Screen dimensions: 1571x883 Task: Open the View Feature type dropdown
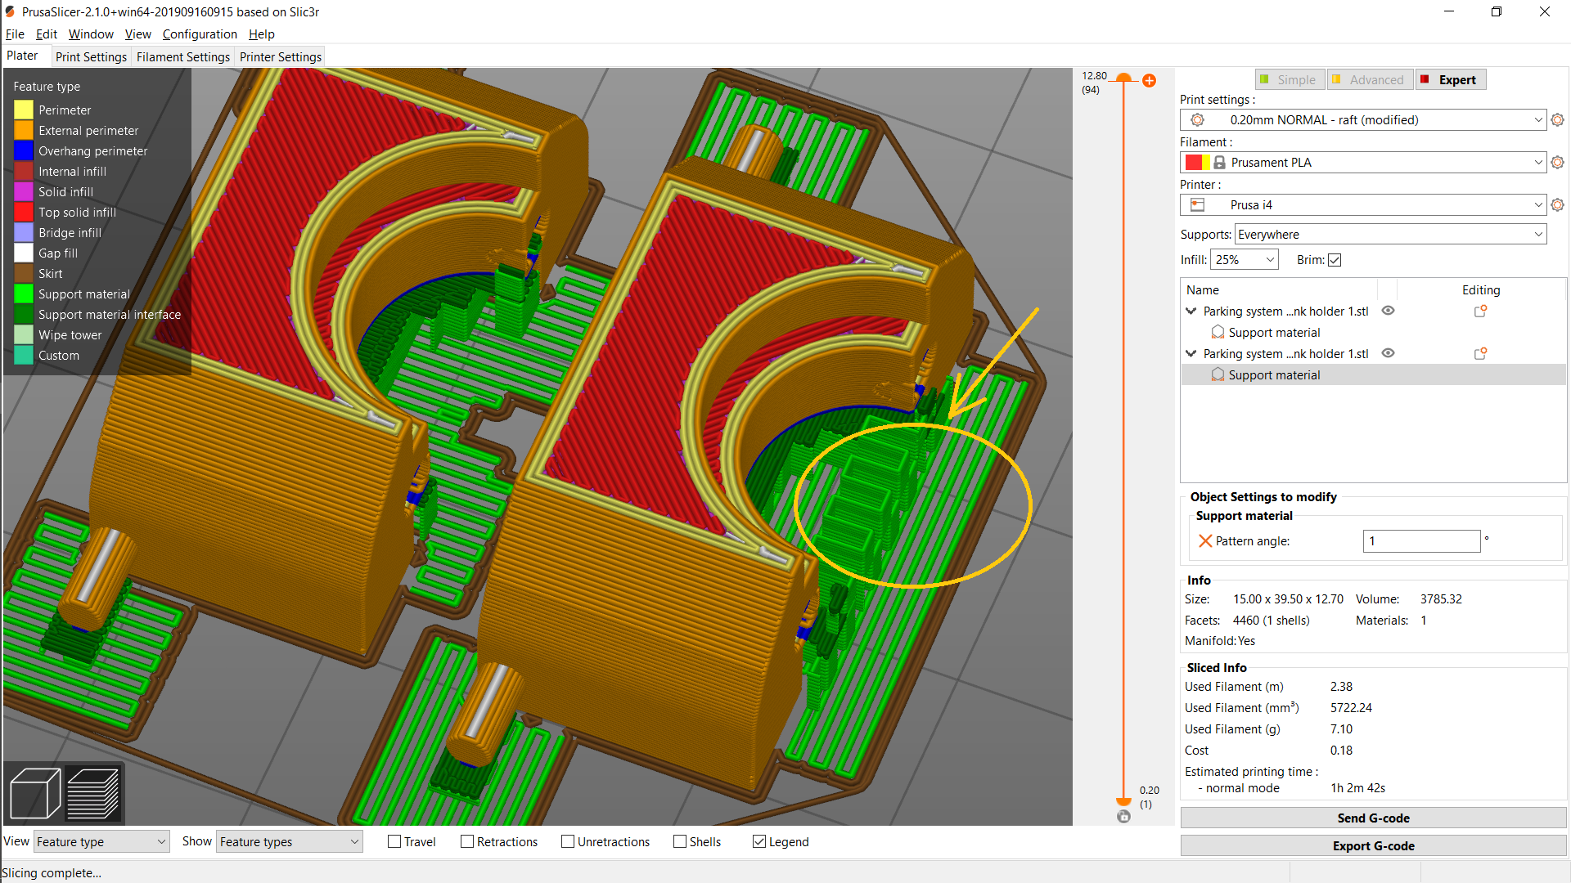(x=101, y=841)
